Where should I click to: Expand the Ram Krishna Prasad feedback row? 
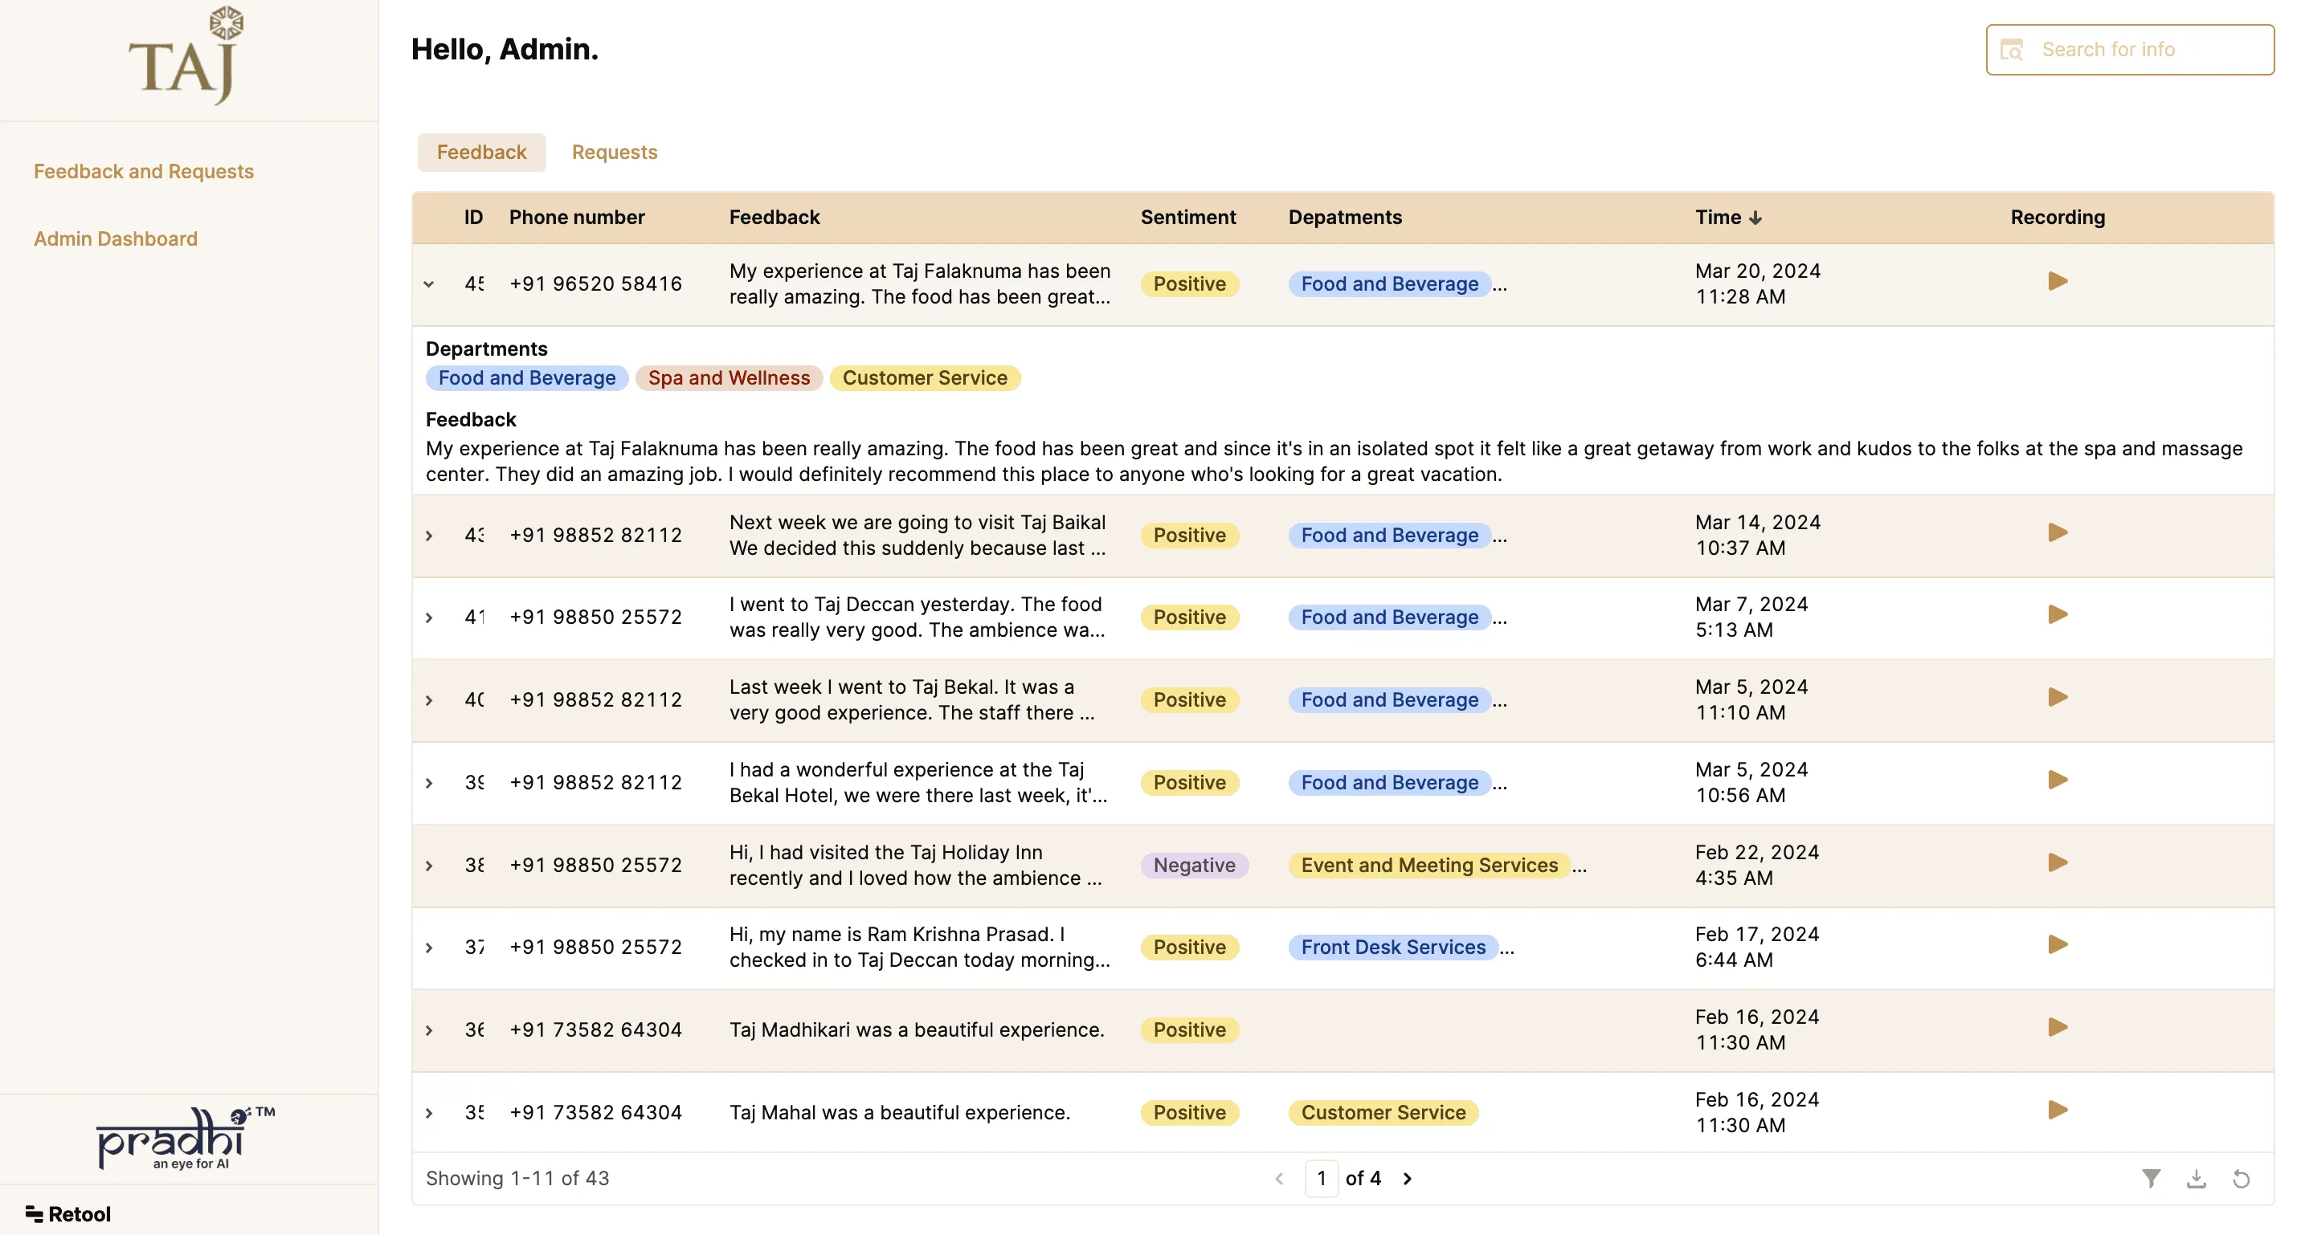click(x=429, y=948)
